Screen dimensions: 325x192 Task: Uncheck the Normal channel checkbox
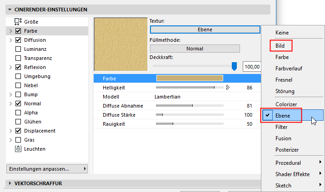[18, 103]
